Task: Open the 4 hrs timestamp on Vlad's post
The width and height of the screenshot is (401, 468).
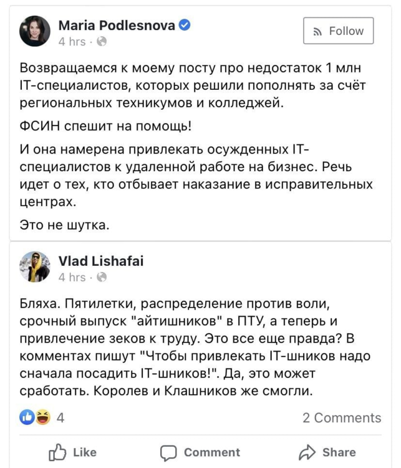Action: point(72,278)
